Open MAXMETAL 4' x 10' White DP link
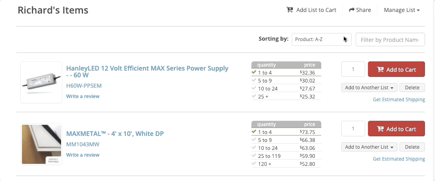 [115, 134]
